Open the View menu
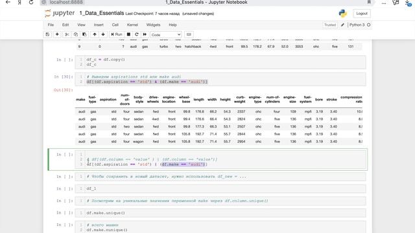Screen dimensions: 415x233 (81, 25)
